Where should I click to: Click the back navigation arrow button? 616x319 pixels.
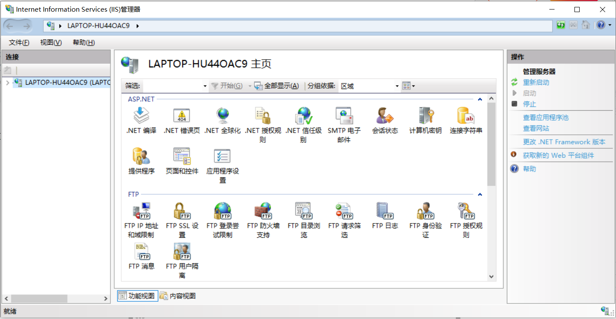coord(10,26)
